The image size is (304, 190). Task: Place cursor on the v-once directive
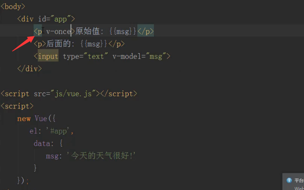[58, 31]
